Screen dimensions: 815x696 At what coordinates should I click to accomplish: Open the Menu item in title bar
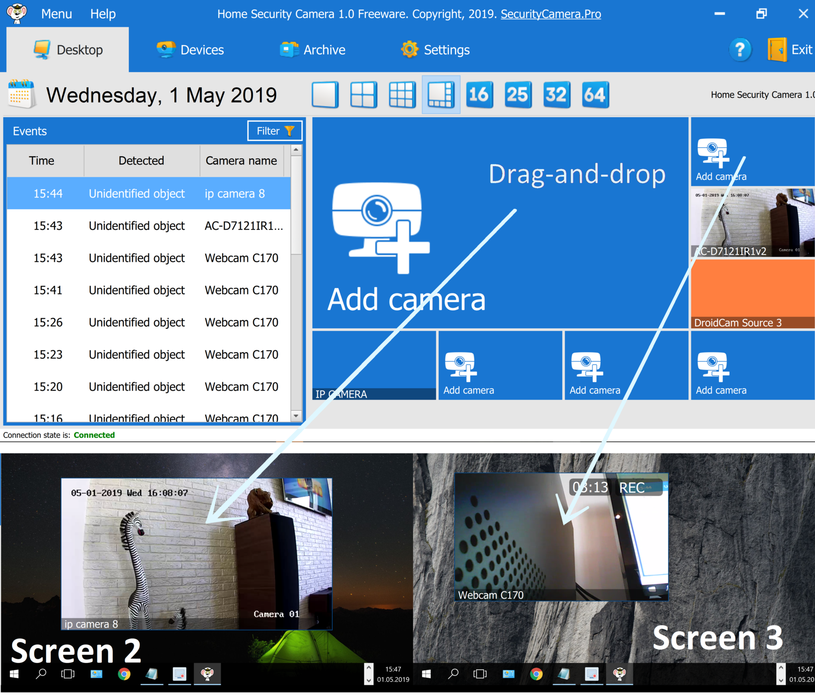click(56, 14)
